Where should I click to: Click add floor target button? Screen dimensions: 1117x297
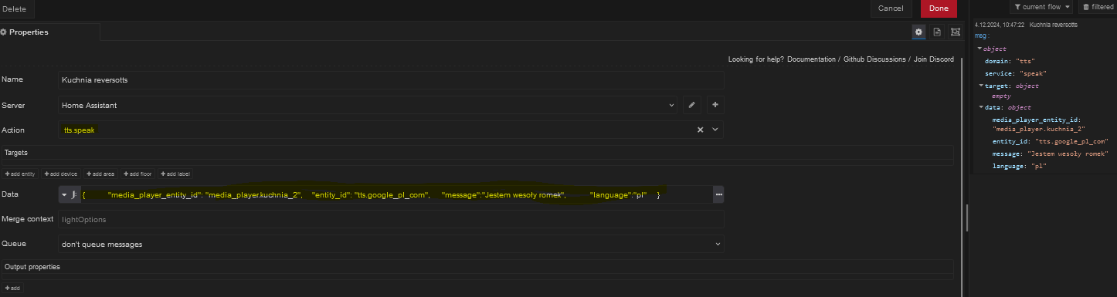(138, 174)
